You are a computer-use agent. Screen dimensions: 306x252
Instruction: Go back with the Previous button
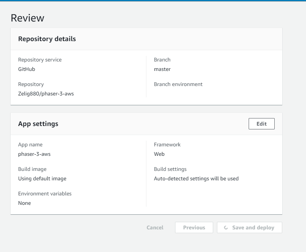click(x=194, y=227)
